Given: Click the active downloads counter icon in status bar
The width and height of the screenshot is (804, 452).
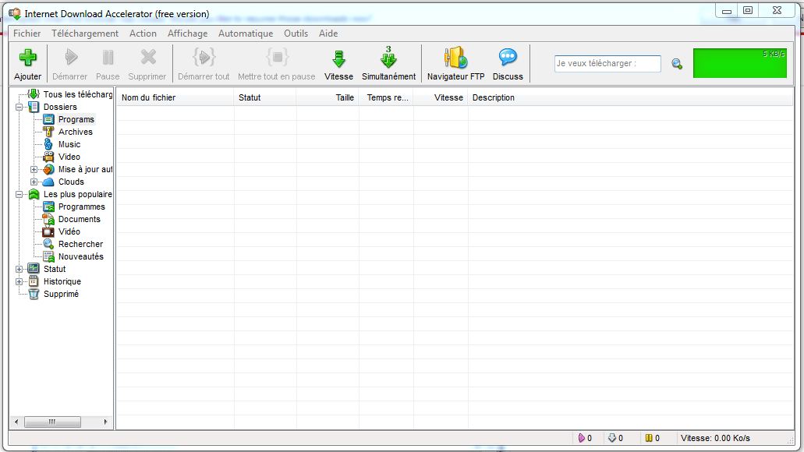Looking at the screenshot, I should coord(582,438).
